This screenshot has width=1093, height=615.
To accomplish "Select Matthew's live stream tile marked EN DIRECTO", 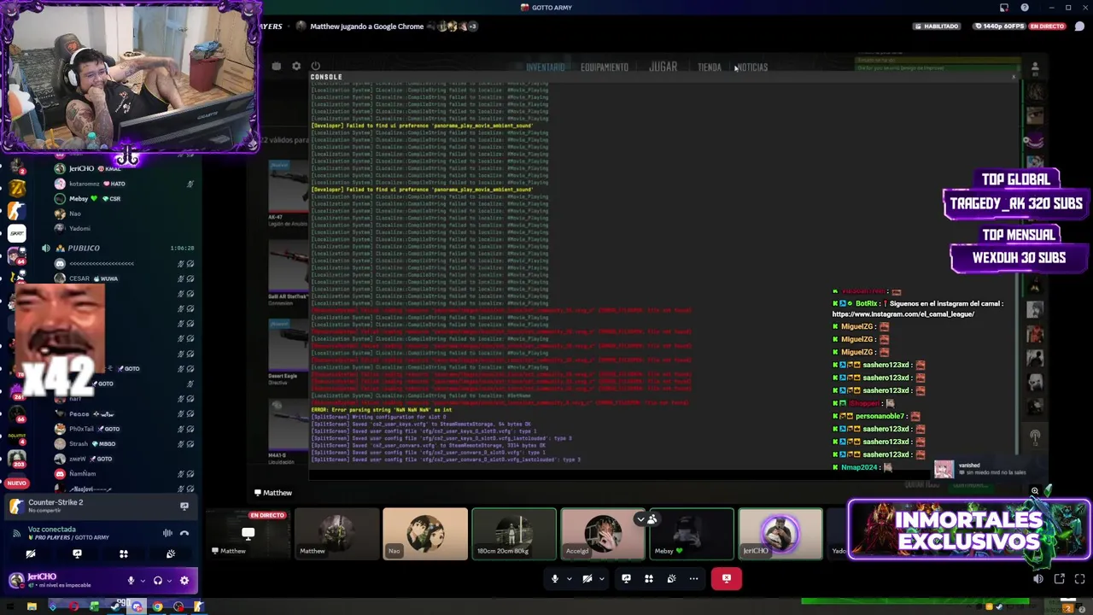I will pyautogui.click(x=248, y=534).
